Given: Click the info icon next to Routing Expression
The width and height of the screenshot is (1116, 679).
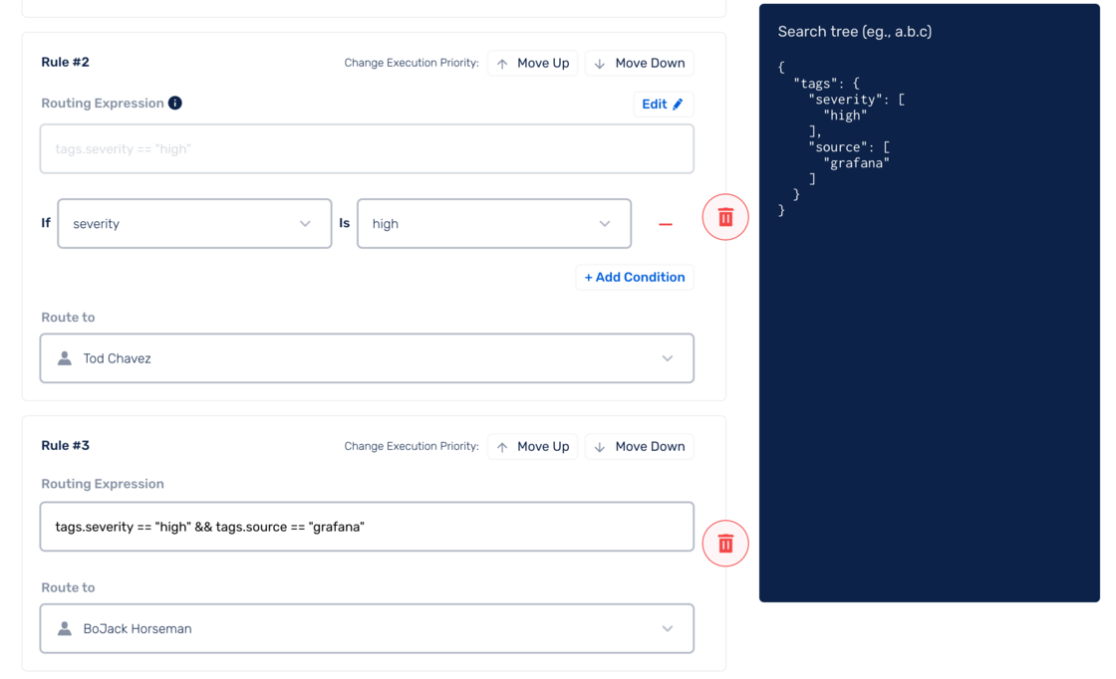Looking at the screenshot, I should 175,104.
